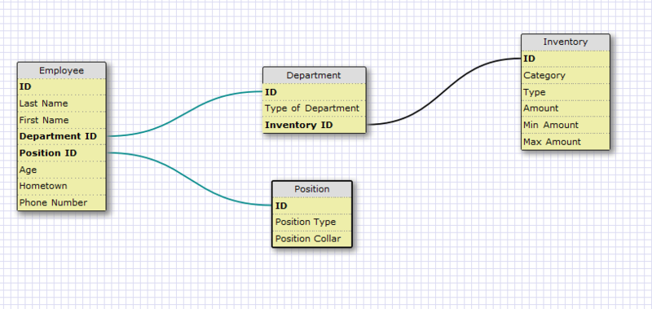
Task: Click the Department ID foreign key field
Action: pyautogui.click(x=62, y=136)
